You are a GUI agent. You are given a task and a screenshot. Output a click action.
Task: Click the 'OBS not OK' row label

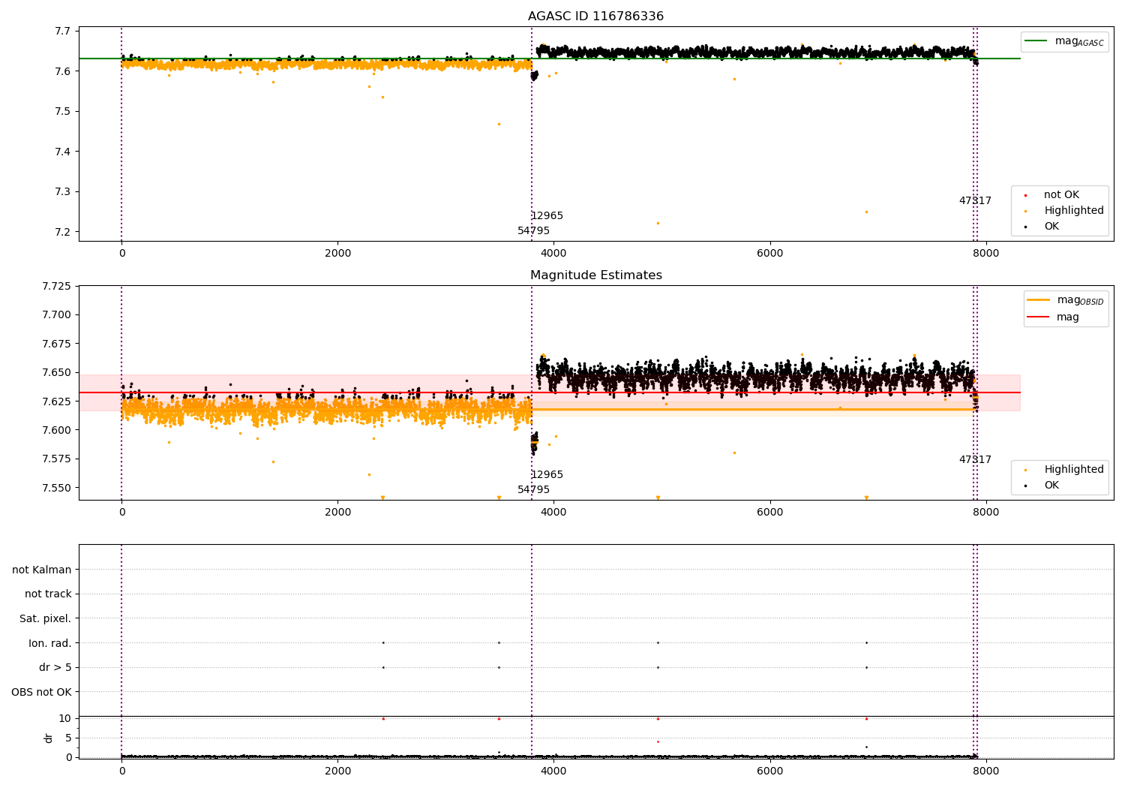(x=41, y=692)
